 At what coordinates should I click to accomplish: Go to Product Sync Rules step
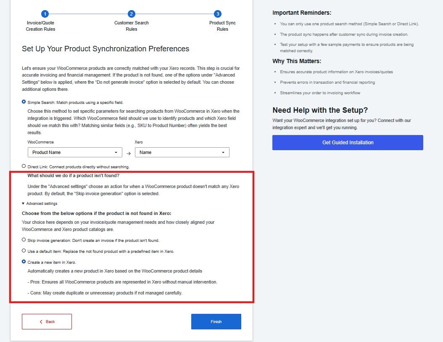pos(222,26)
